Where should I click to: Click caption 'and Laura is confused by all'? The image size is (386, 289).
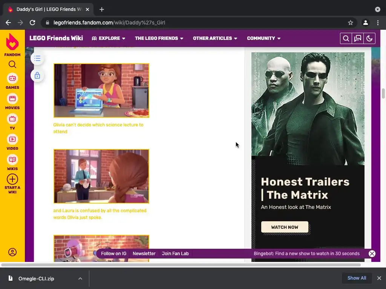pos(100,214)
